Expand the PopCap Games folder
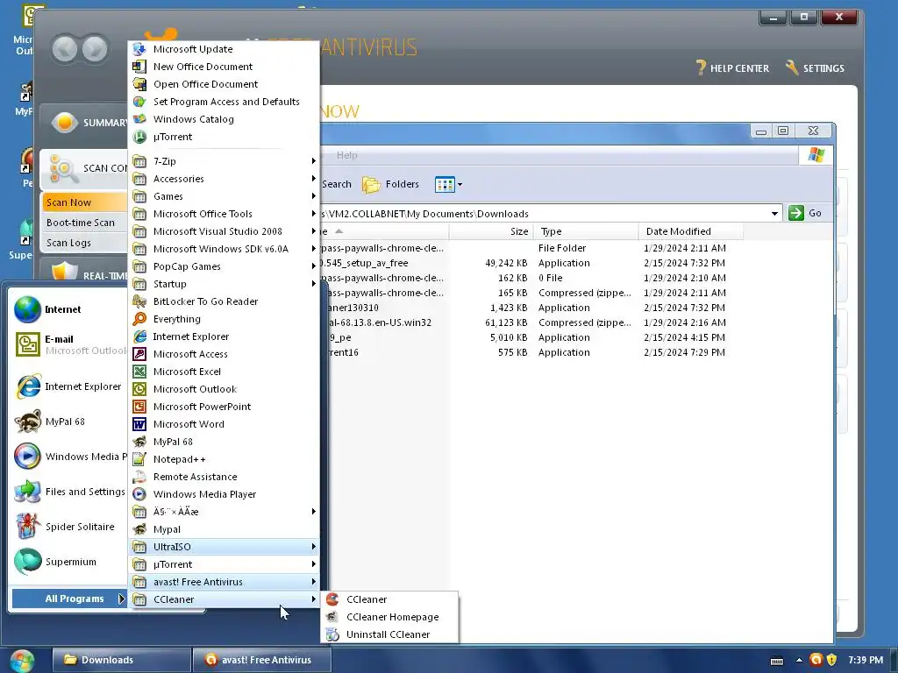 (224, 266)
